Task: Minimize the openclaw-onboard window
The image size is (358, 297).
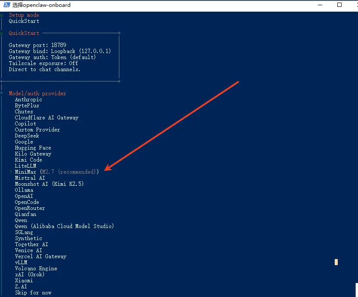Action: click(320, 5)
